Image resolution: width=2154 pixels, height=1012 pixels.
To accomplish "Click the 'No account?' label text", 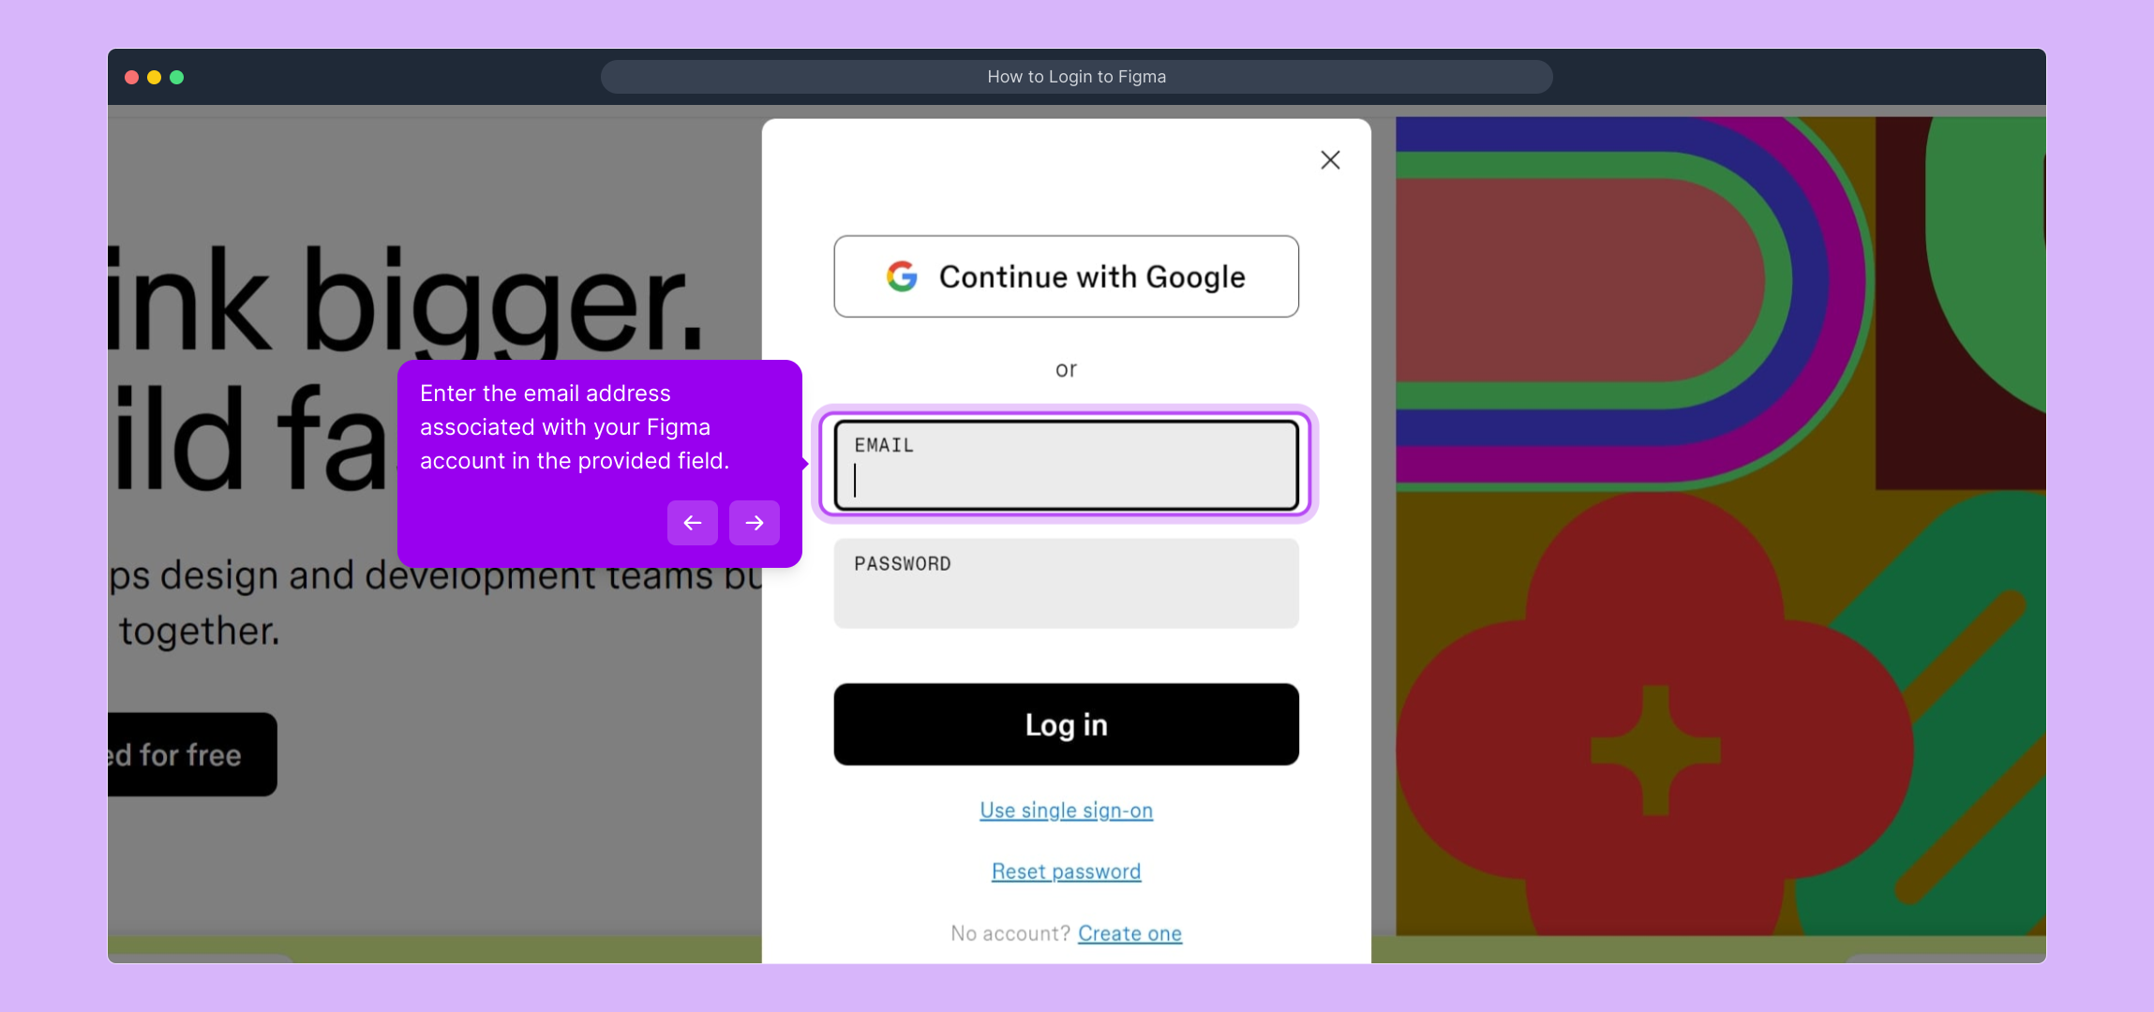I will pyautogui.click(x=1010, y=933).
